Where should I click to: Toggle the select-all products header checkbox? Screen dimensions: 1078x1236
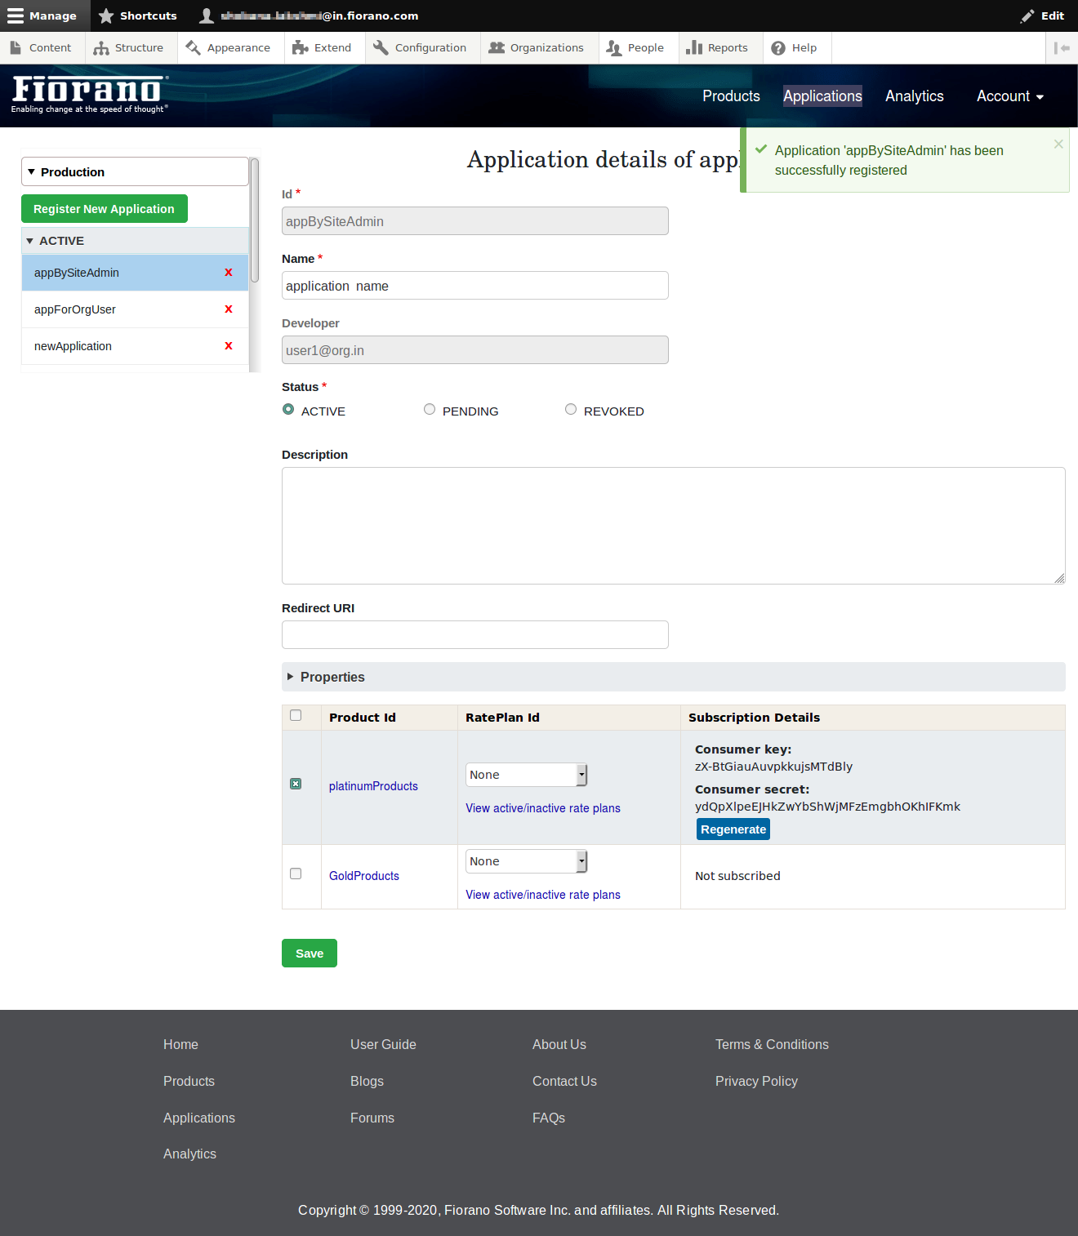[296, 716]
